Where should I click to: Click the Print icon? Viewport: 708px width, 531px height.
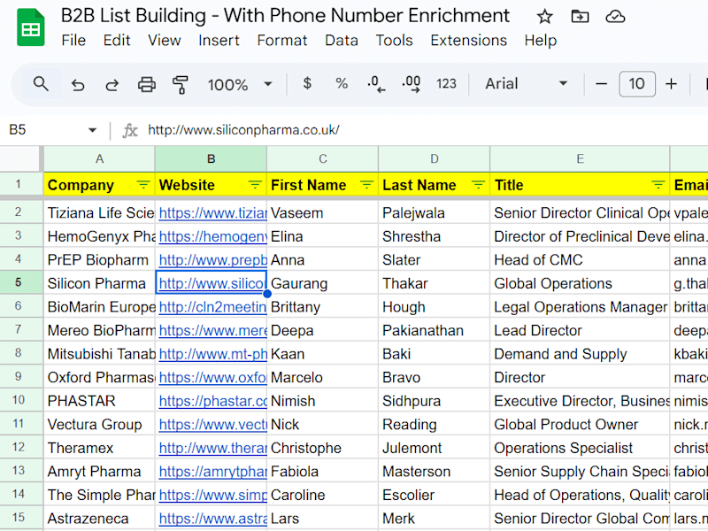[x=147, y=84]
